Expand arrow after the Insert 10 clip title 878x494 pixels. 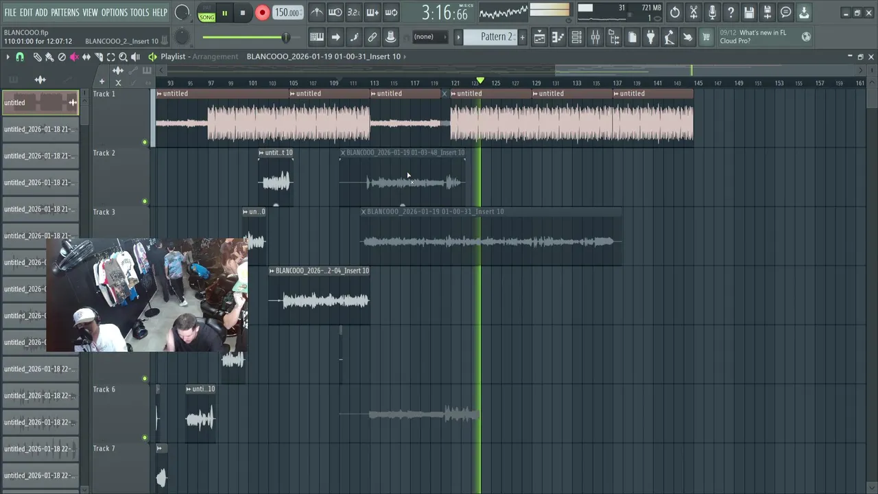click(x=405, y=57)
